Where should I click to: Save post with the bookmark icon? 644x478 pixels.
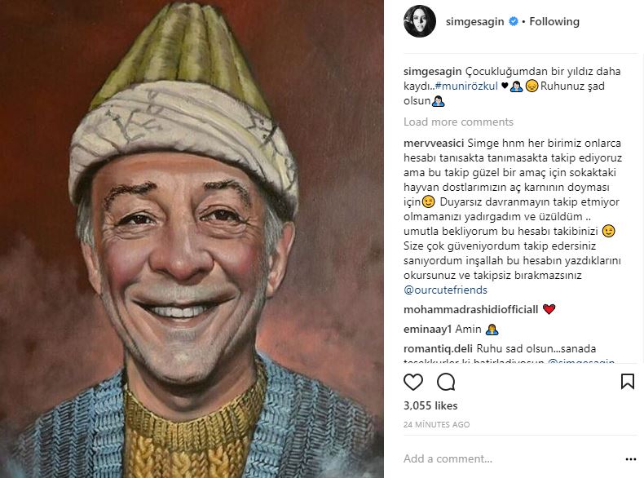pyautogui.click(x=627, y=382)
